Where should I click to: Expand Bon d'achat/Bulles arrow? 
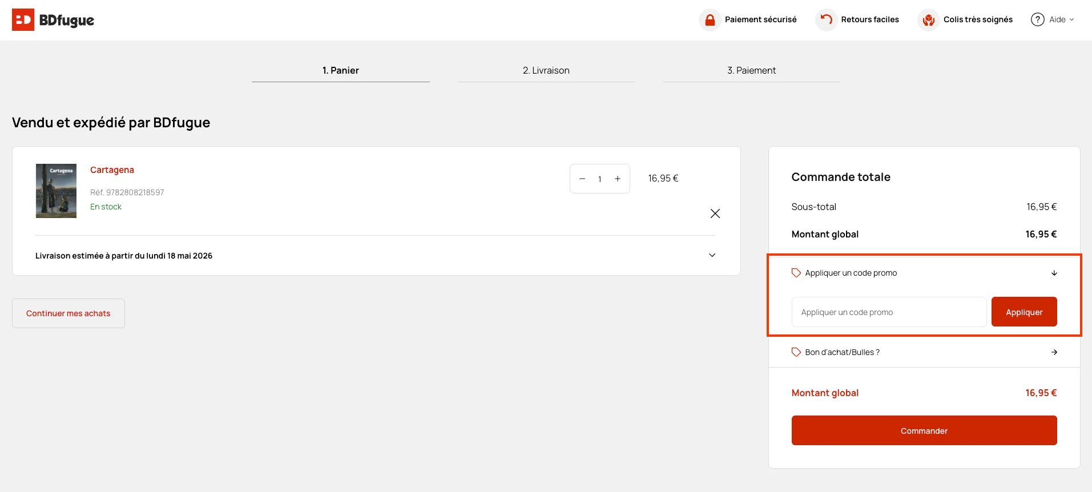pyautogui.click(x=1054, y=352)
